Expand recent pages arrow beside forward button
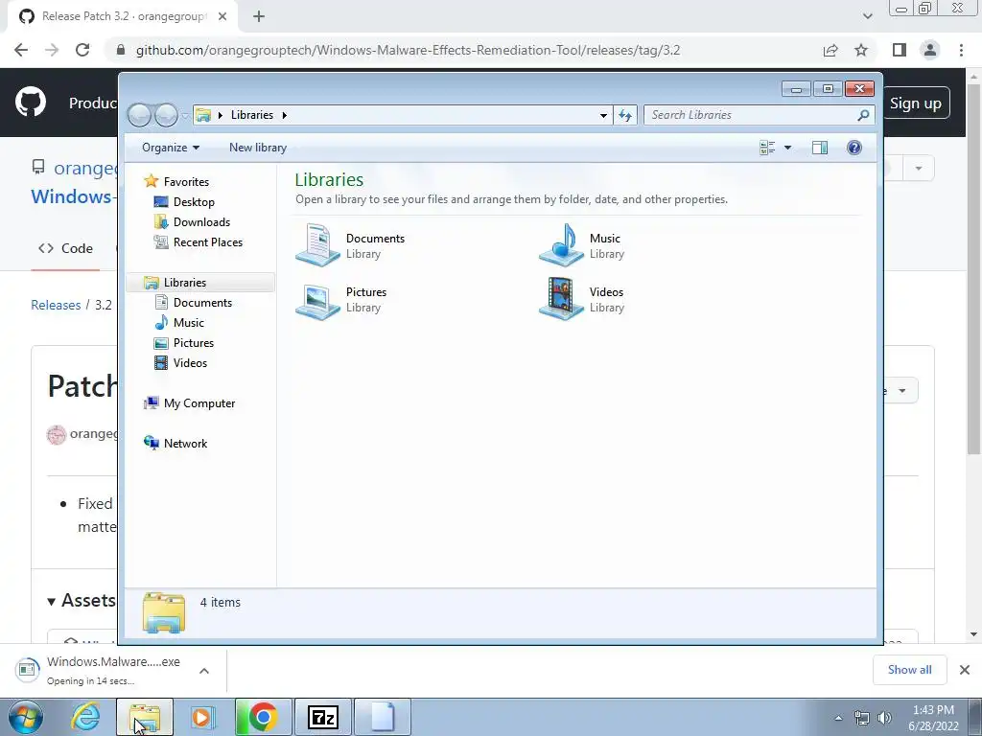 (185, 116)
